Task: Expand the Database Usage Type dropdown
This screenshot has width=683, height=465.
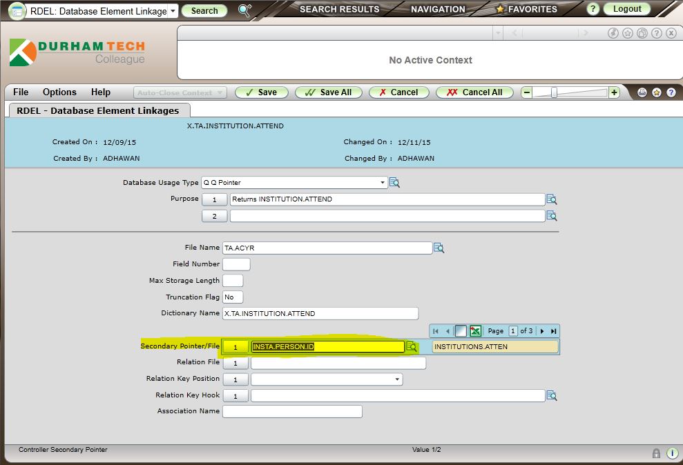Action: coord(383,183)
